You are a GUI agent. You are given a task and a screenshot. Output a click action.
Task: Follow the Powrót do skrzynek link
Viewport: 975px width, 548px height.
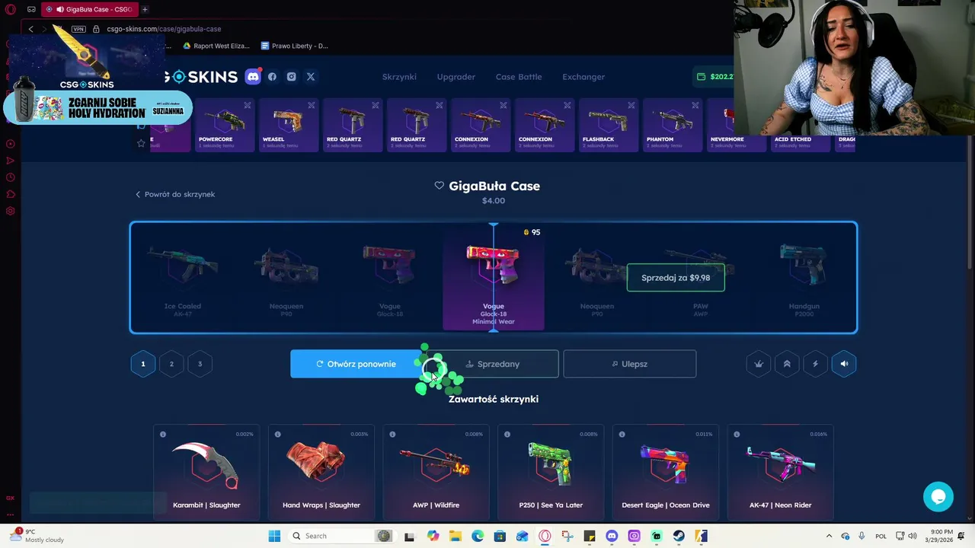click(x=175, y=194)
